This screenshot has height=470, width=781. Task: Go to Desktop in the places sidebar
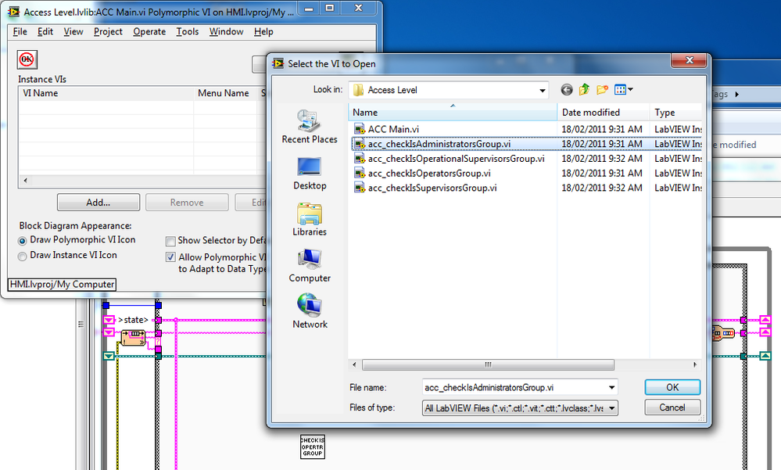point(310,174)
